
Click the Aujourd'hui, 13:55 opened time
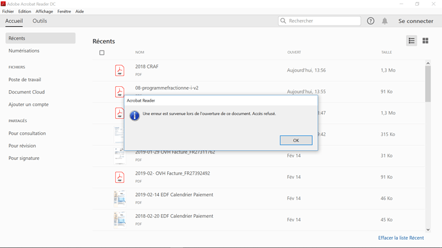tap(306, 91)
